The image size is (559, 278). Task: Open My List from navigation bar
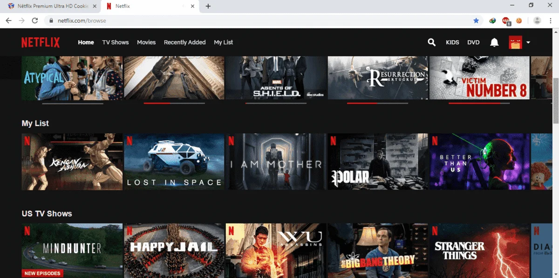click(x=224, y=42)
